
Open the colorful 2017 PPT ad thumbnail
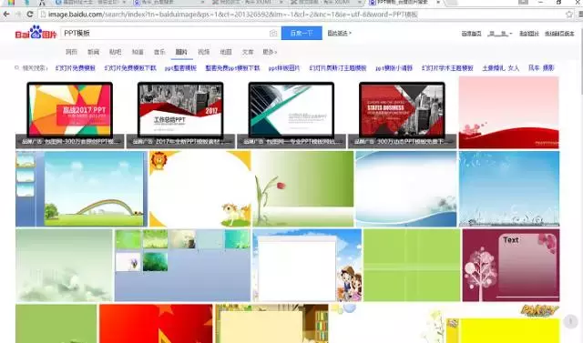pyautogui.click(x=70, y=113)
